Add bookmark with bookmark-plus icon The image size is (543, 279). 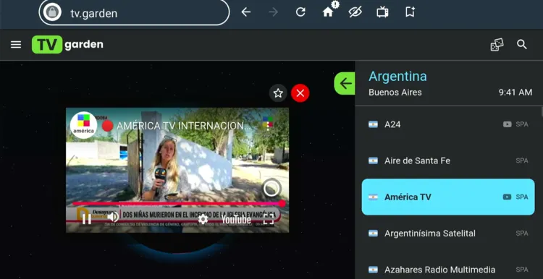click(410, 12)
